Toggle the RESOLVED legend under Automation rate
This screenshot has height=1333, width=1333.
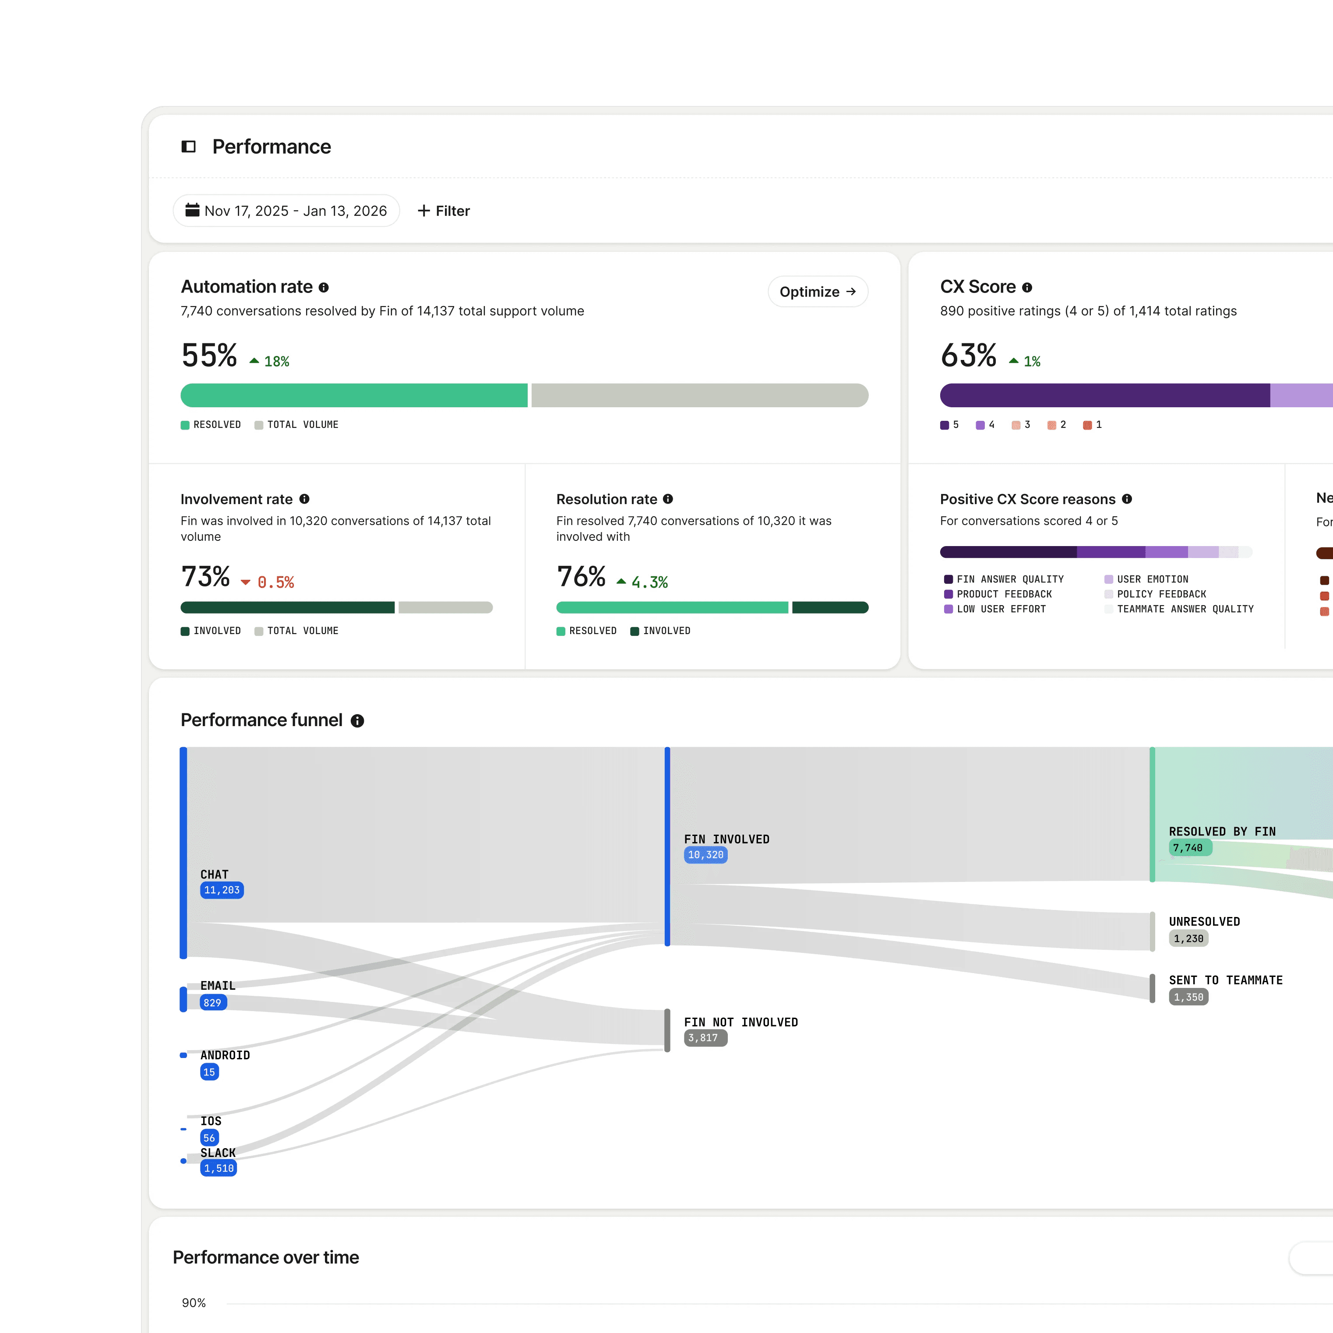211,425
